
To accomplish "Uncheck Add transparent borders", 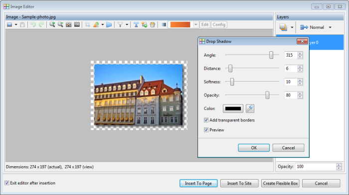I will (206, 120).
